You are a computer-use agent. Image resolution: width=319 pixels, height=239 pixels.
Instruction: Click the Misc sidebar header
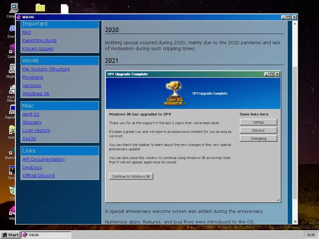(60, 106)
